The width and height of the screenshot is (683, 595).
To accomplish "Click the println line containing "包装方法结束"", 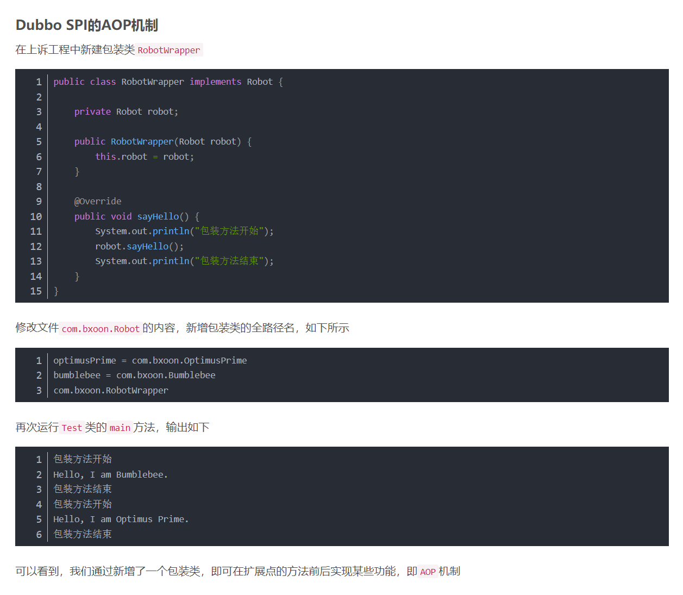I will pyautogui.click(x=184, y=261).
